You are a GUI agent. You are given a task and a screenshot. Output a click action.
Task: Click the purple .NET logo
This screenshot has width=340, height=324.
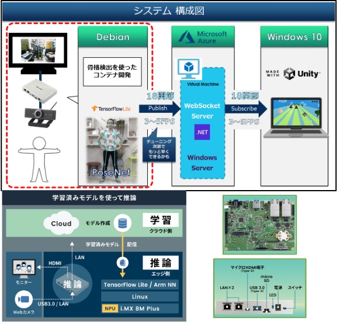point(202,132)
